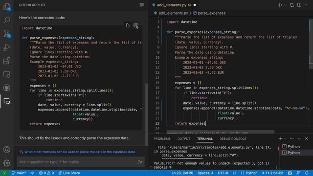Click the editor minimap scrollbar

[x=311, y=44]
